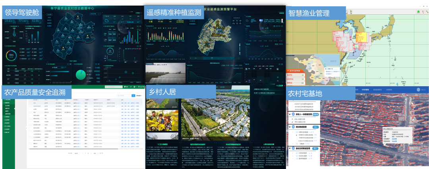This screenshot has height=169, width=429.
Task: Click the large aerial village photo in 乡村人居
Action: click(x=215, y=113)
